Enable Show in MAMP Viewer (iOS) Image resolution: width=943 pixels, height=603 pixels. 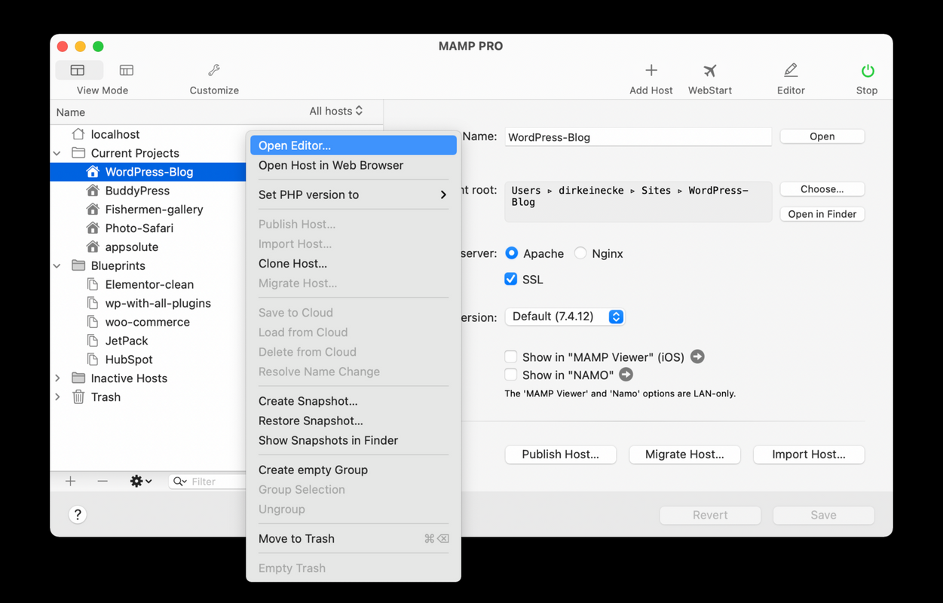[511, 357]
